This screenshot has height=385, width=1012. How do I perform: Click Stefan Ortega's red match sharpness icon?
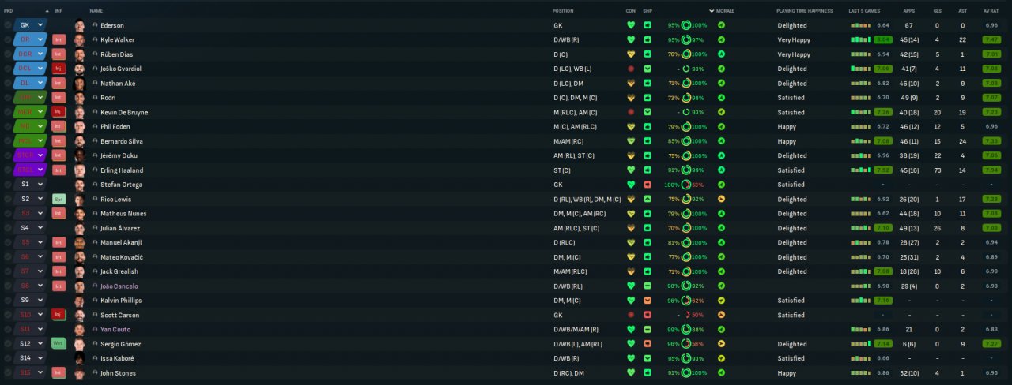pyautogui.click(x=648, y=185)
